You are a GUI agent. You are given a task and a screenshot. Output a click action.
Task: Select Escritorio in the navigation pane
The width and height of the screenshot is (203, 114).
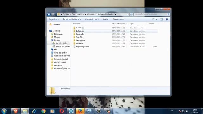[56, 31]
